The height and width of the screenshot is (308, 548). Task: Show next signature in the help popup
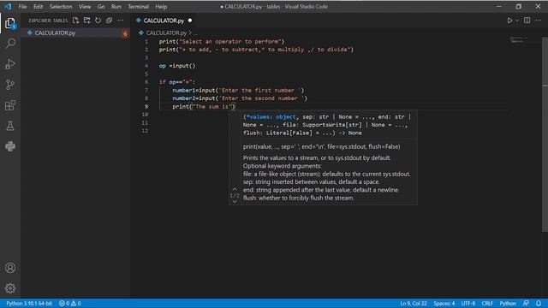[x=235, y=202]
